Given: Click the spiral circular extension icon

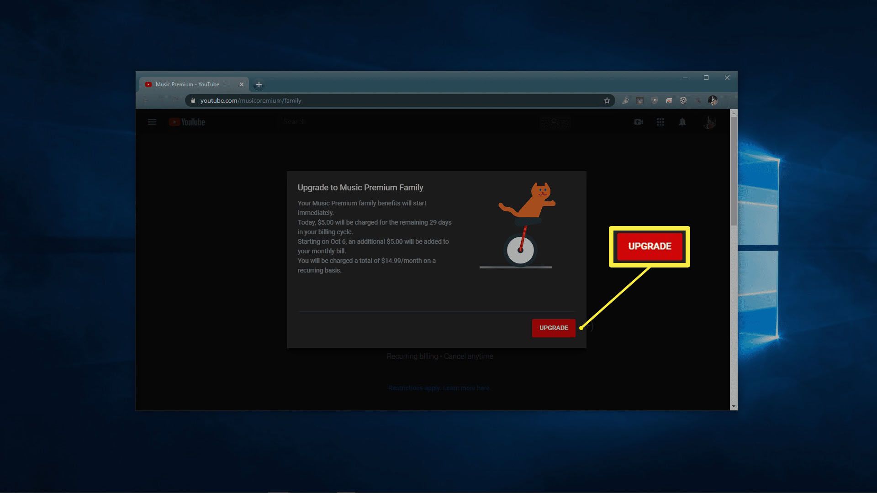Looking at the screenshot, I should pos(683,100).
